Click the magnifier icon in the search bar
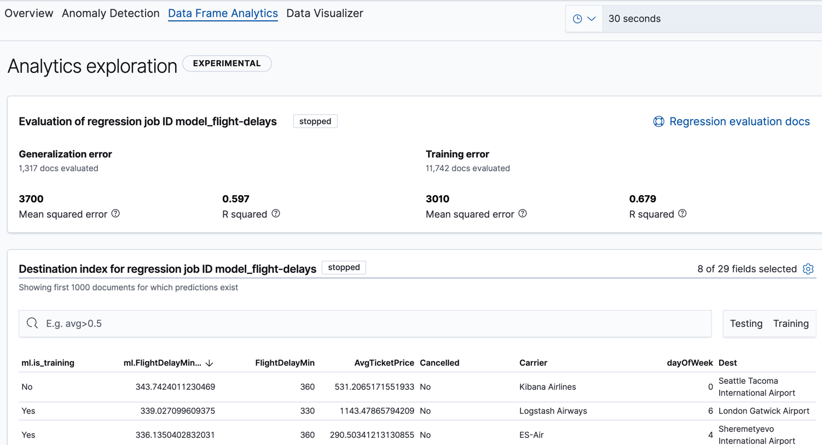The image size is (822, 445). click(x=32, y=323)
